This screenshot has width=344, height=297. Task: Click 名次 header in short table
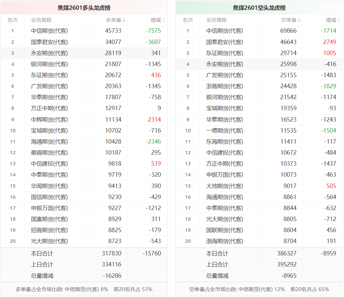point(188,20)
